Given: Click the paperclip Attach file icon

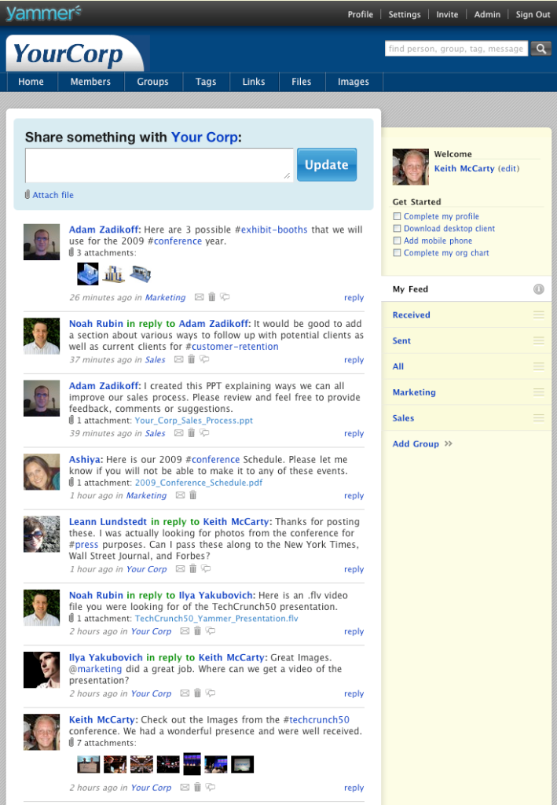Looking at the screenshot, I should [27, 195].
